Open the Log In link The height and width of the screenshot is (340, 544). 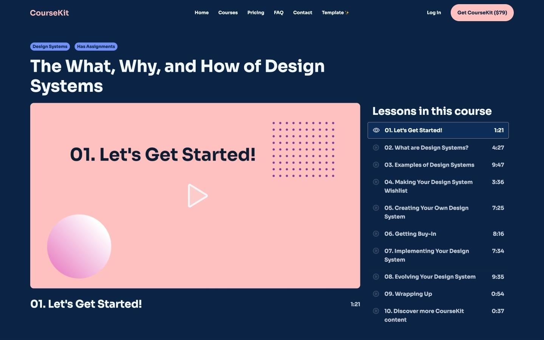point(434,12)
